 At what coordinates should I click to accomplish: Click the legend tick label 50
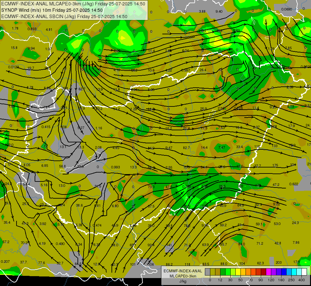point(240,280)
